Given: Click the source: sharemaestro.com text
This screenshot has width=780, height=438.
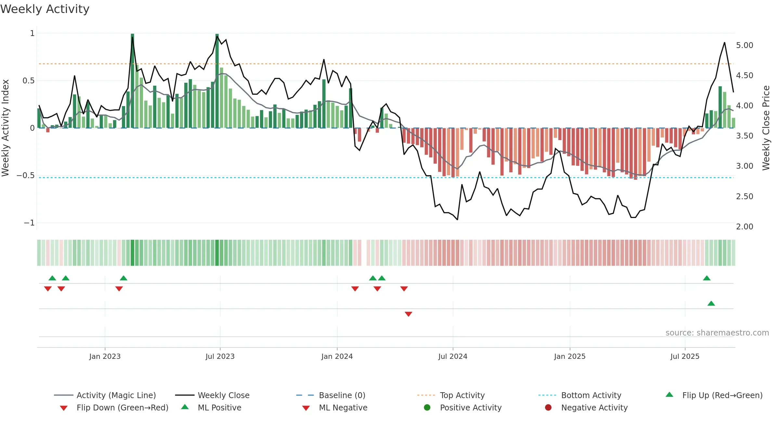Looking at the screenshot, I should [x=717, y=333].
